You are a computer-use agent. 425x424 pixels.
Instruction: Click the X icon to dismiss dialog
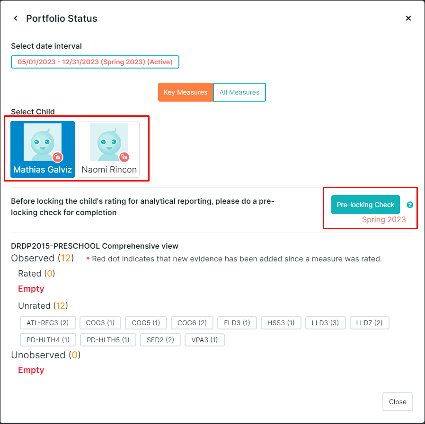[408, 18]
